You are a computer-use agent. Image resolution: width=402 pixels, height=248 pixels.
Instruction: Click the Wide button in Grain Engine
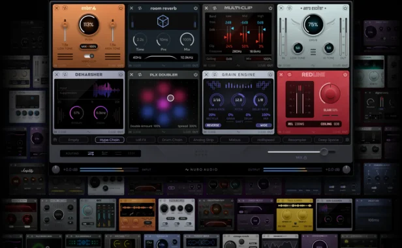264,125
